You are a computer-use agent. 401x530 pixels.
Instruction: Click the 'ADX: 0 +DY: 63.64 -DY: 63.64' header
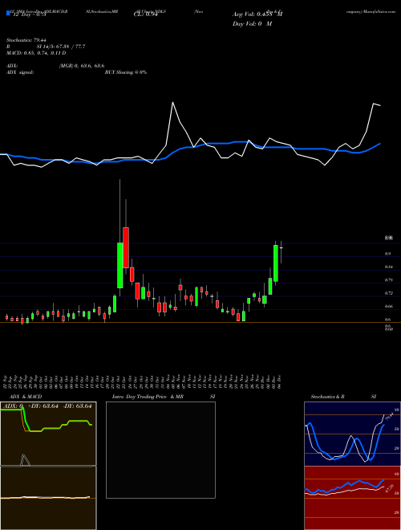(47, 406)
